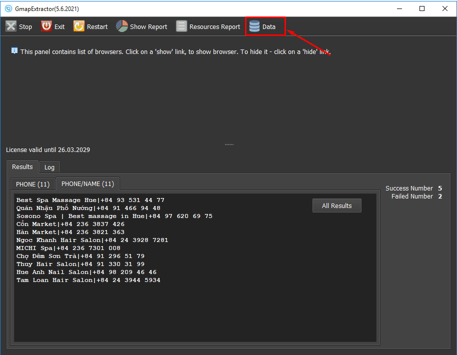Minimize the GmapExtractor window
The width and height of the screenshot is (457, 355).
point(399,8)
